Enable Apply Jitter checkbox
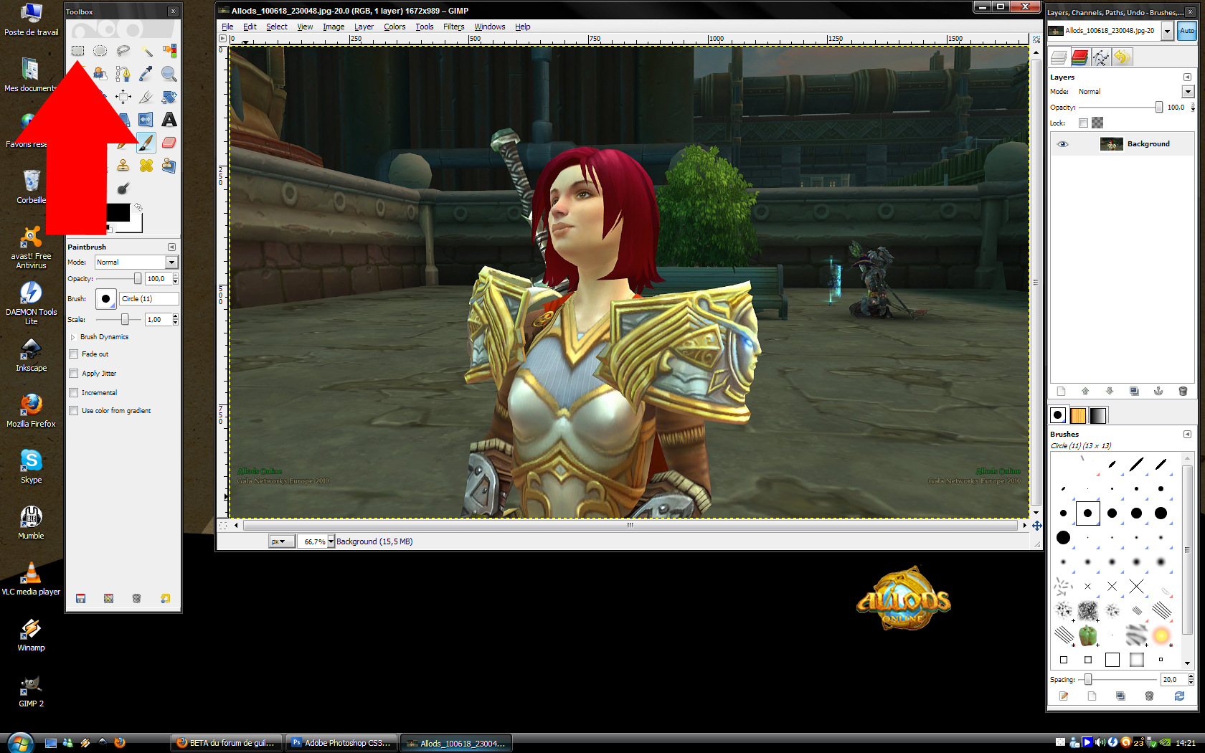Screen dimensions: 1205x753 (x=73, y=374)
